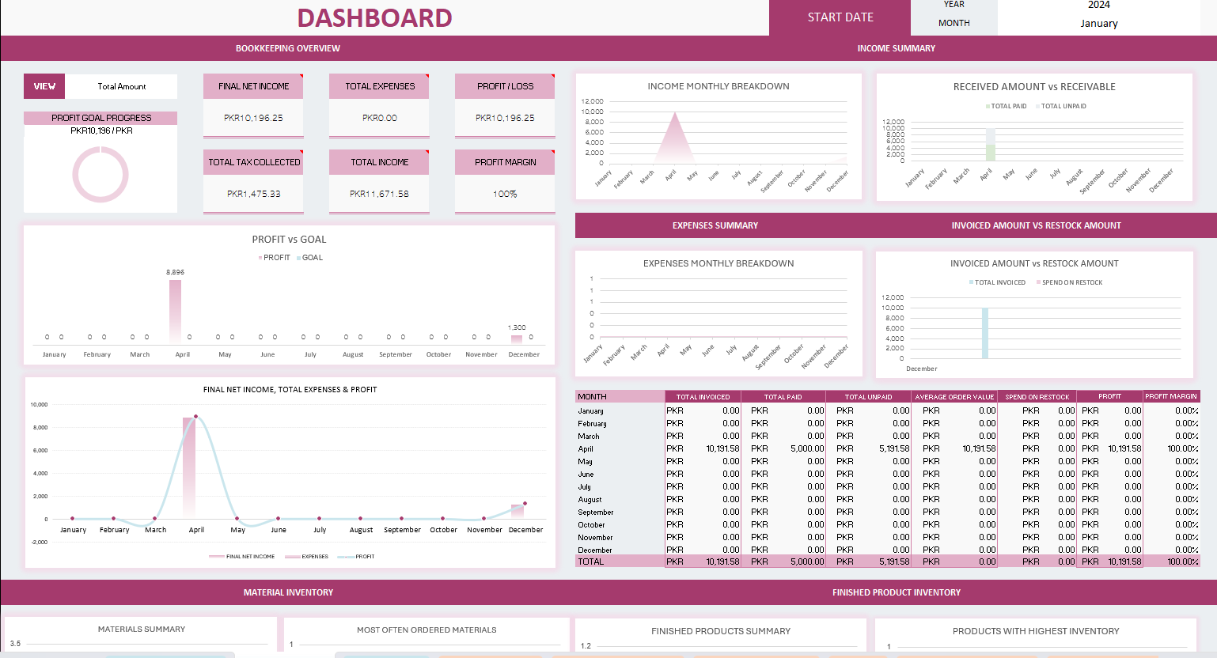Select the Total Amount view dropdown cell
This screenshot has height=658, width=1217.
point(121,86)
